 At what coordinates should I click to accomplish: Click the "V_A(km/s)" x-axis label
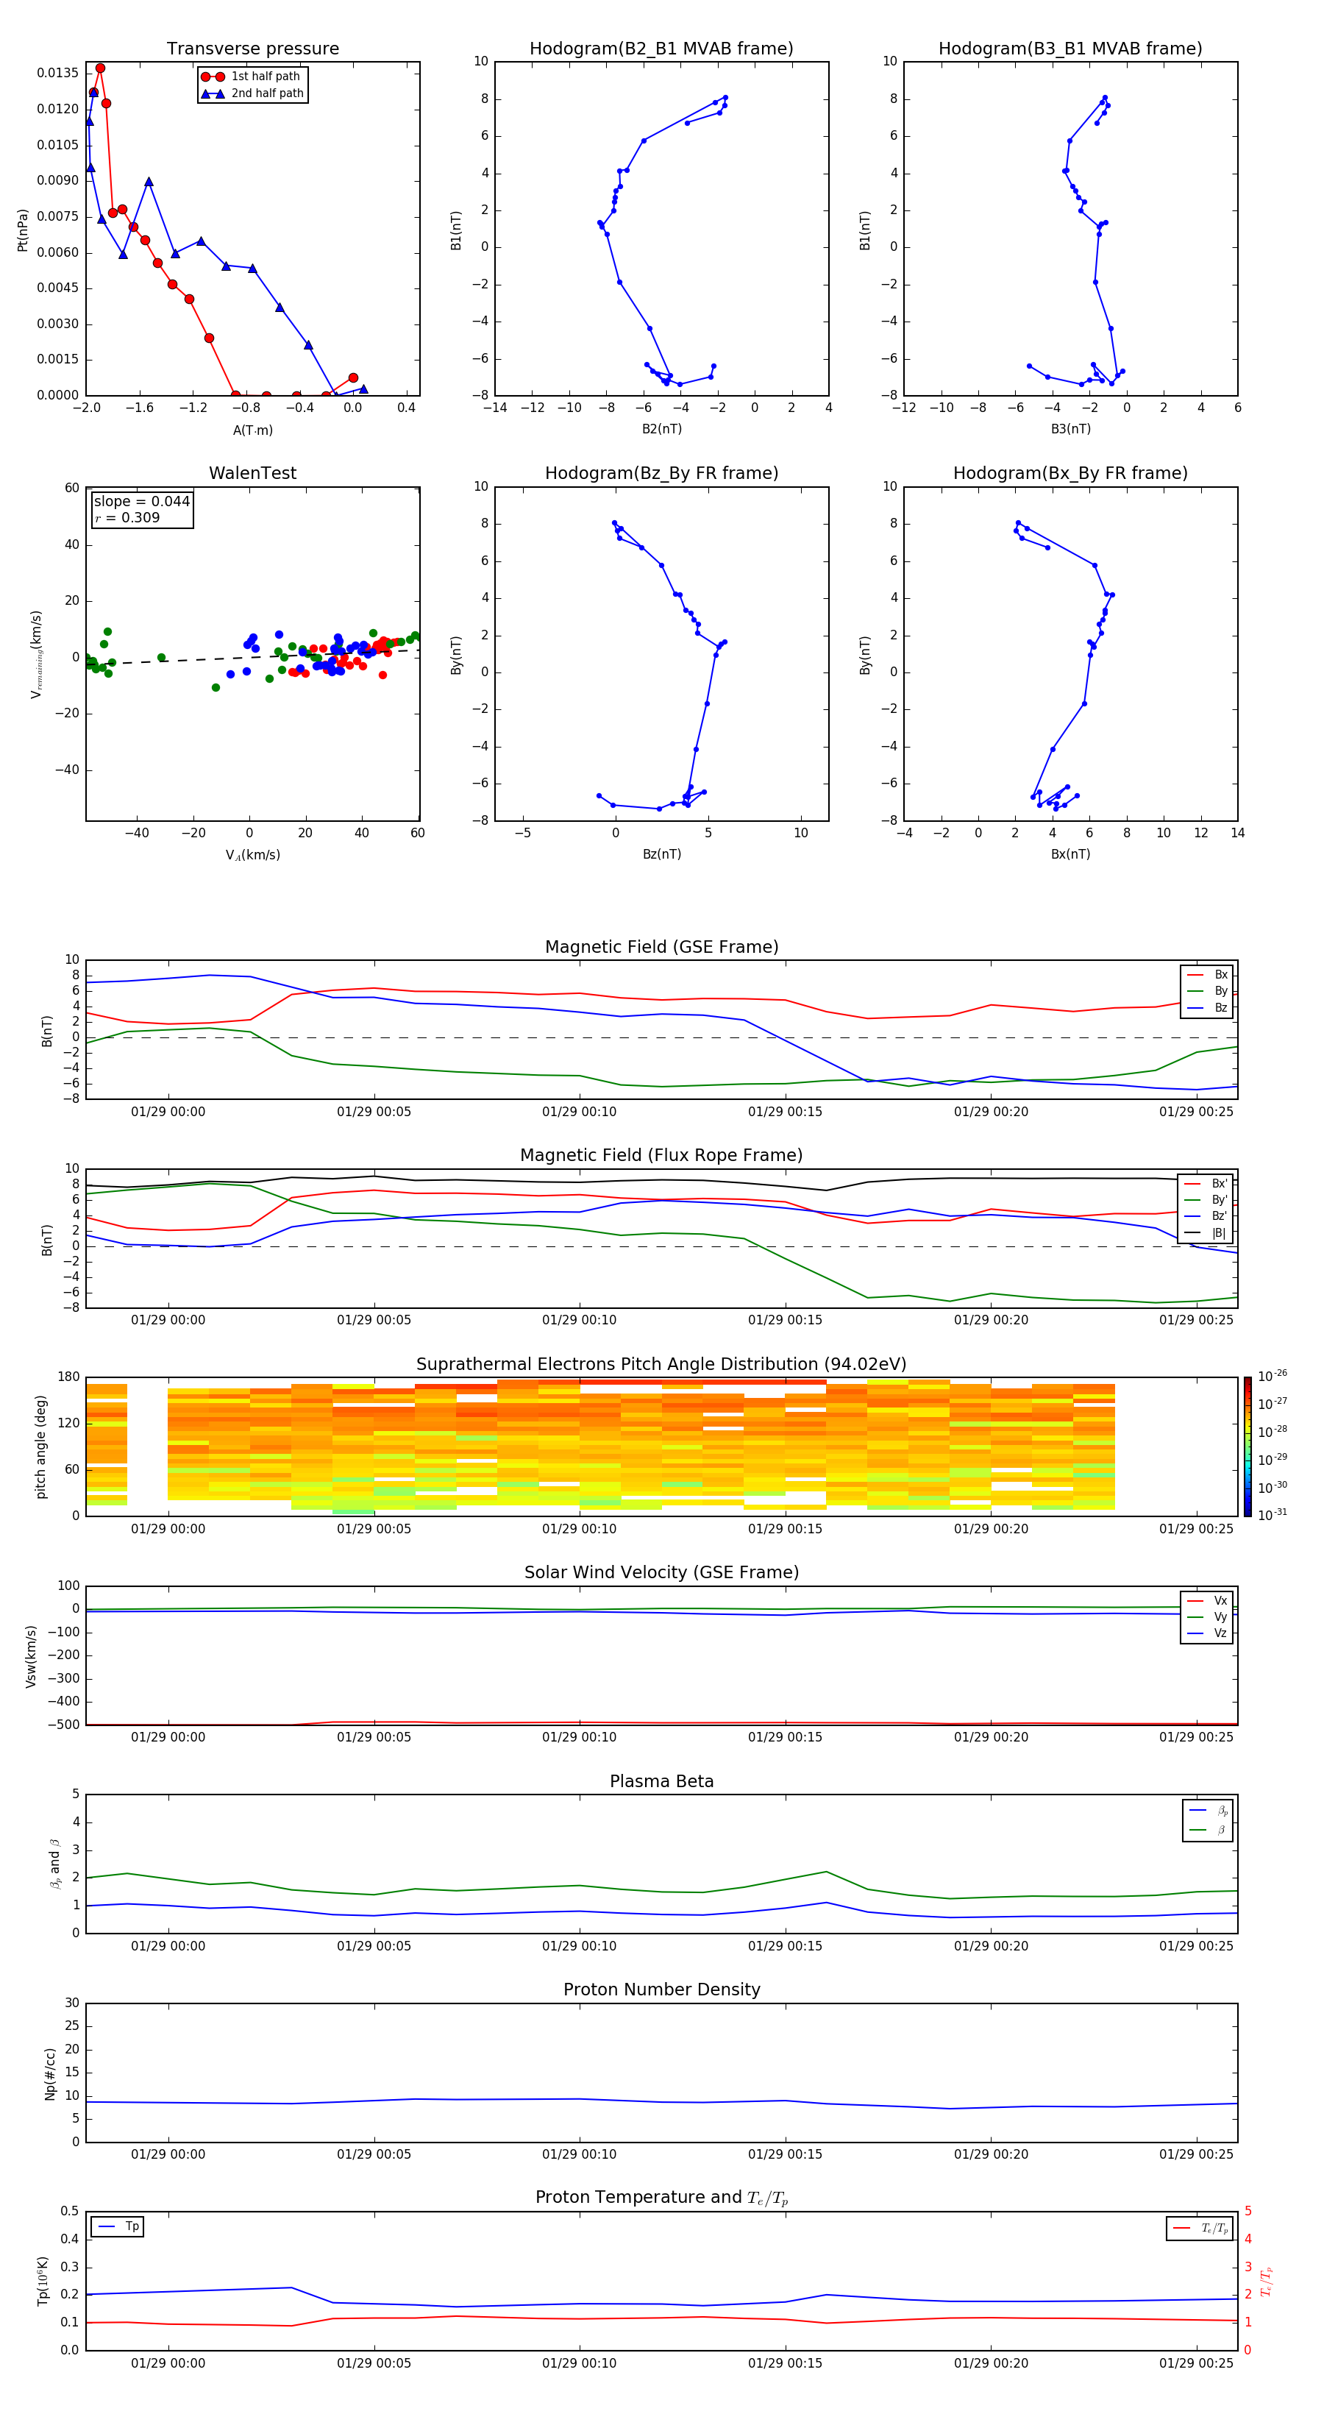pyautogui.click(x=252, y=855)
